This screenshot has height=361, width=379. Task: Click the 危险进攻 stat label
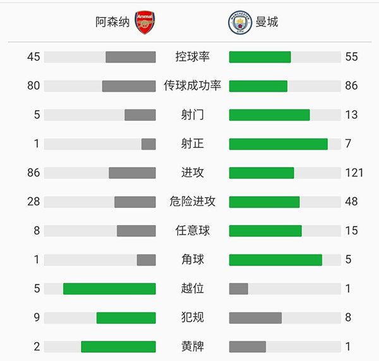coord(192,202)
